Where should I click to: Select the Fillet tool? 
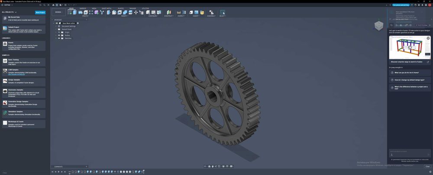[114, 13]
